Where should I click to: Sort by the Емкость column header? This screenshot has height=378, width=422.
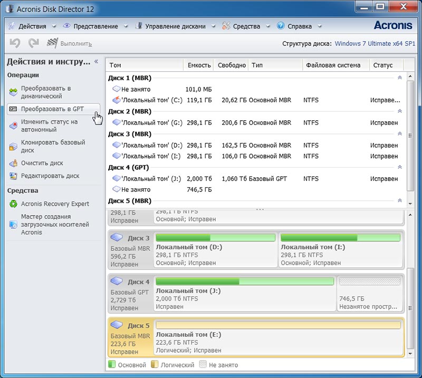pyautogui.click(x=199, y=65)
